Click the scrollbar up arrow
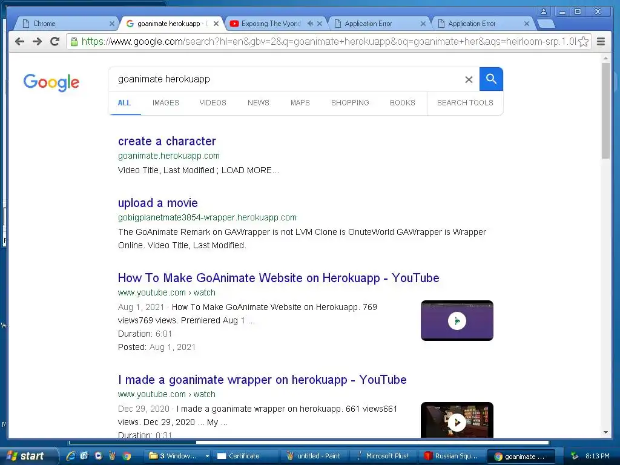This screenshot has width=620, height=465. pyautogui.click(x=605, y=58)
